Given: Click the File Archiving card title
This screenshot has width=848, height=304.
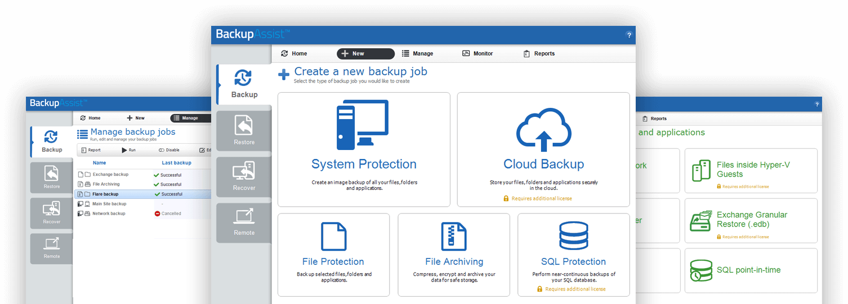Looking at the screenshot, I should [x=454, y=261].
